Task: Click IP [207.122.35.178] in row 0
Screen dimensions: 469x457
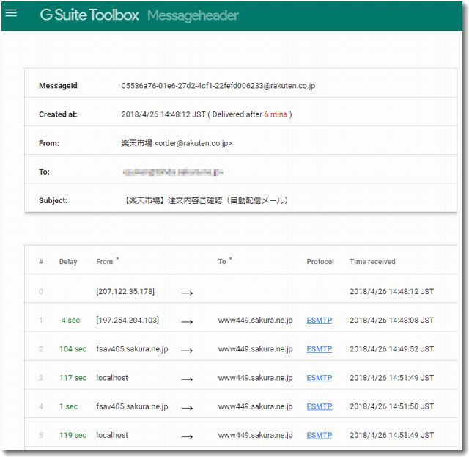Action: pyautogui.click(x=125, y=291)
